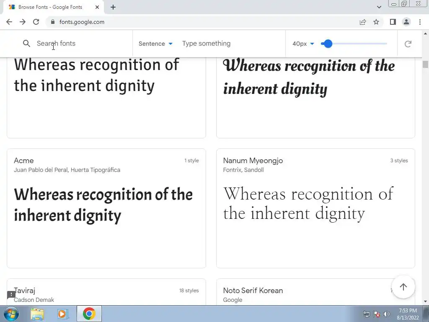Open the Windows Start menu
Viewport: 429px width, 322px height.
pyautogui.click(x=11, y=314)
